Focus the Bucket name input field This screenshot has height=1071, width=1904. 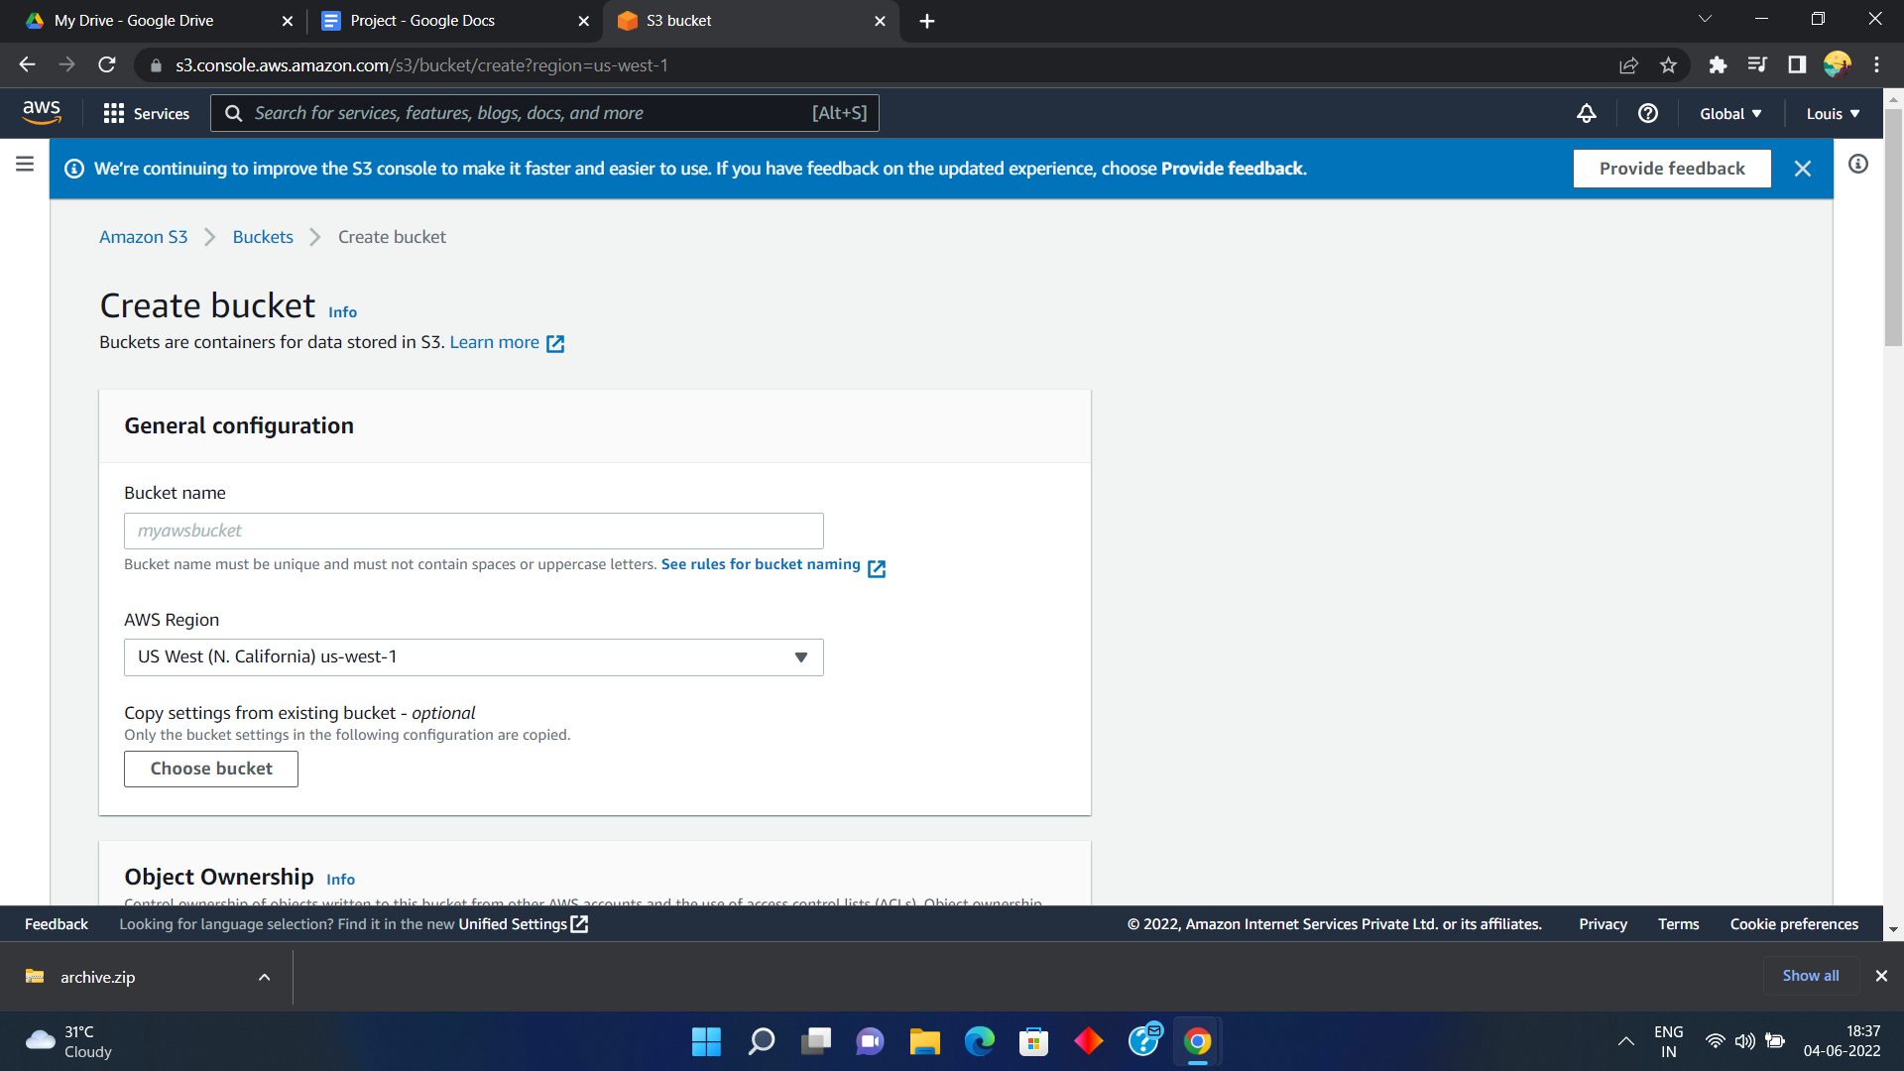click(x=473, y=531)
